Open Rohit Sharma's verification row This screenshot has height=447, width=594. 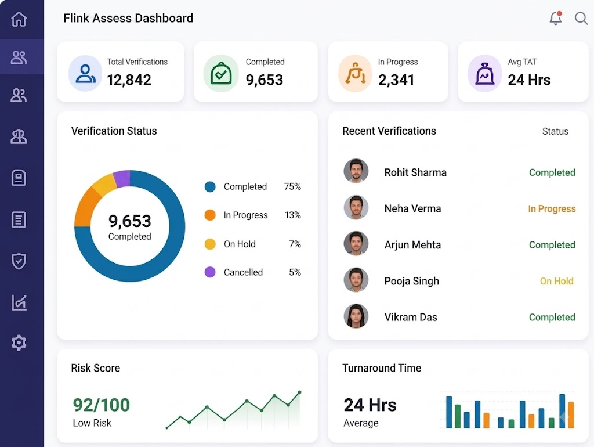(459, 172)
